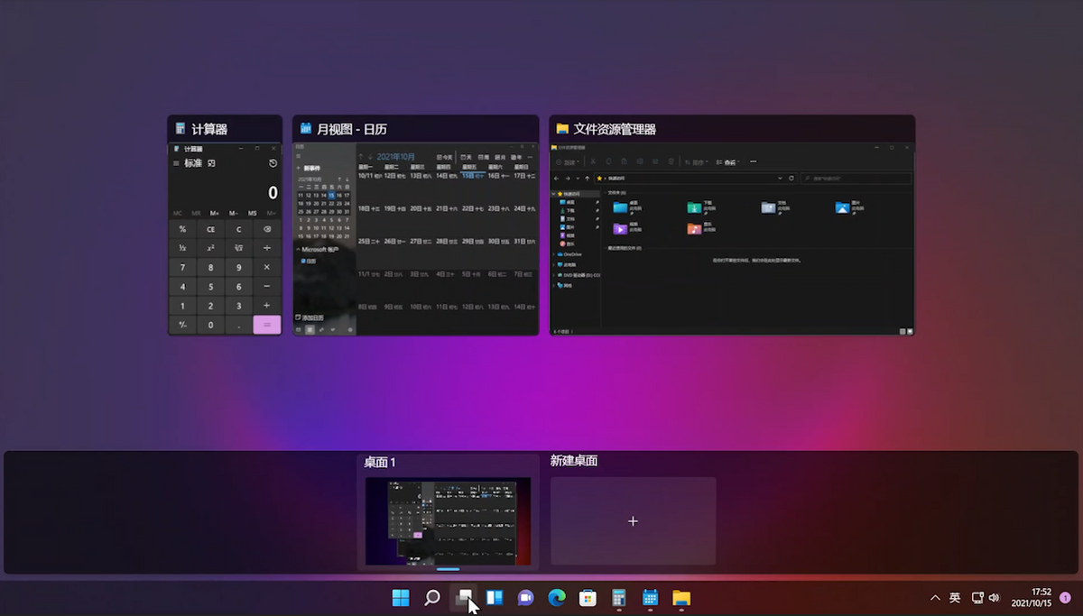
Task: Click the 月视图 - 日历 title label
Action: [x=352, y=129]
